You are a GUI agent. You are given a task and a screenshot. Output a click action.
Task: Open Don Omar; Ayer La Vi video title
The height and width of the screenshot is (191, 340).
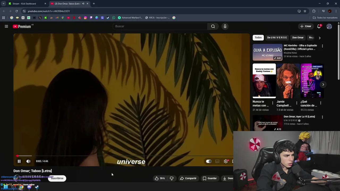coord(299,117)
